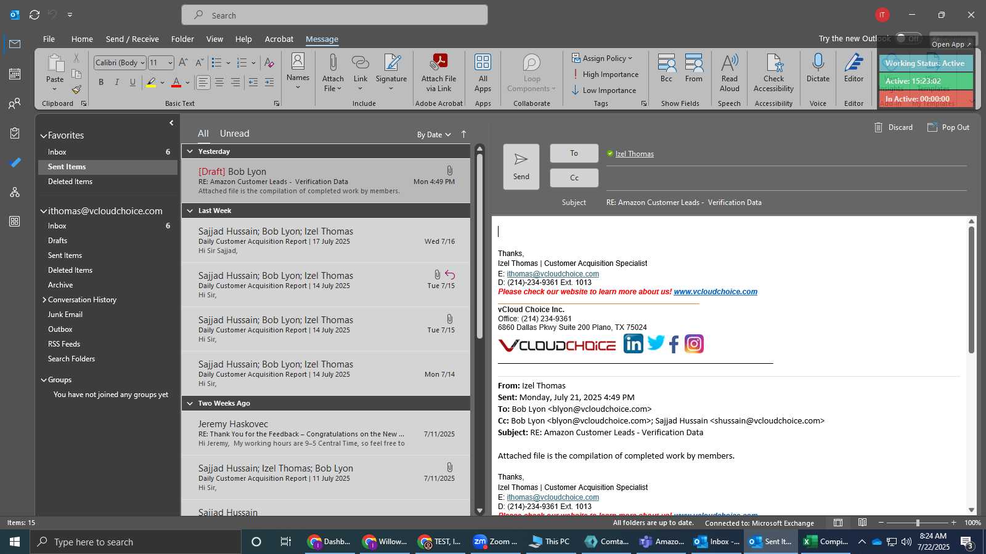Image resolution: width=986 pixels, height=554 pixels.
Task: Open Excel in Windows taskbar
Action: pos(826,542)
